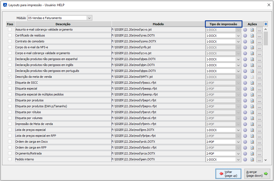Click ellipsis button in Etiqueta especial row
This screenshot has height=181, width=274.
[x=259, y=88]
